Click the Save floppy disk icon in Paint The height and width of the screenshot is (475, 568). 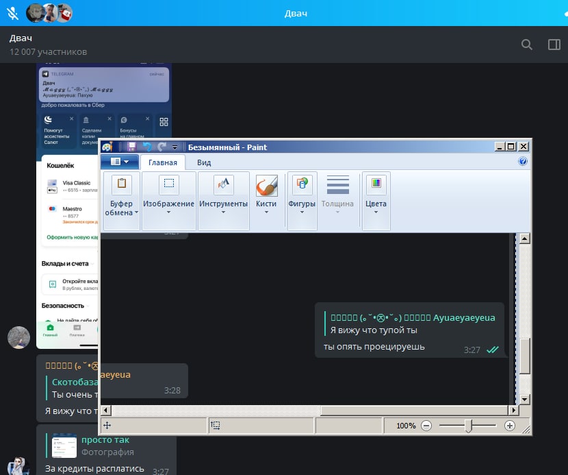tap(131, 147)
